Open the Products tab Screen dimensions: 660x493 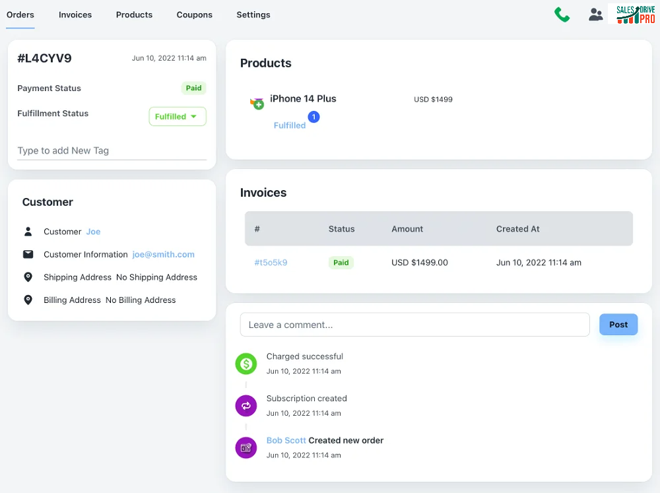pyautogui.click(x=134, y=15)
